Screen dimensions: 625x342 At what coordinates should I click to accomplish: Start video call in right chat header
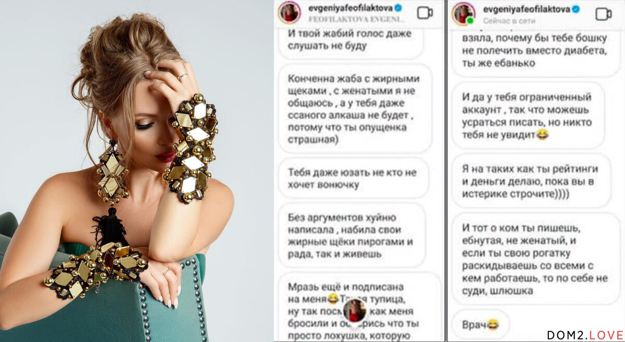point(604,14)
